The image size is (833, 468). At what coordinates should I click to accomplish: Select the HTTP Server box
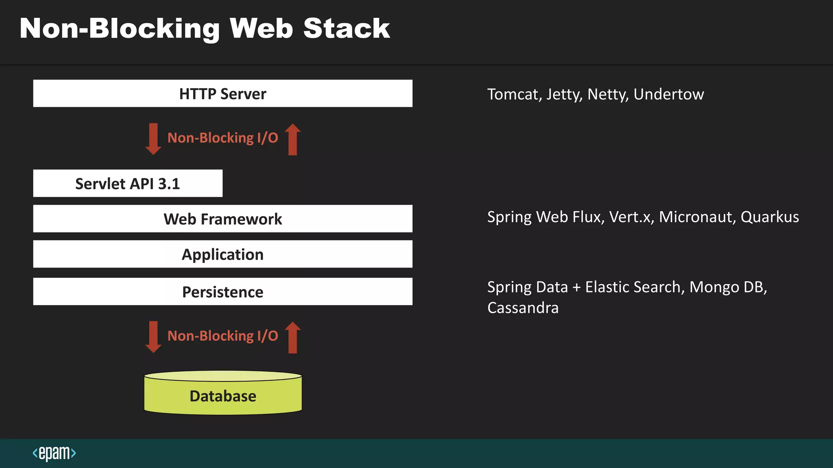tap(223, 93)
